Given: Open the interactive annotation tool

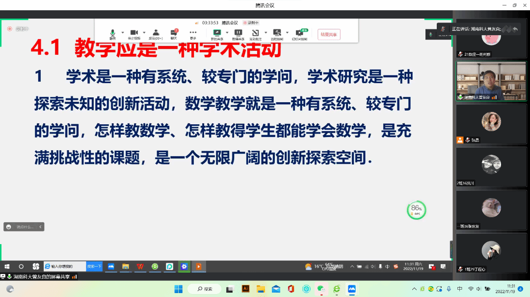Looking at the screenshot, I should (x=256, y=33).
